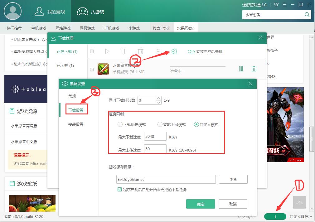Open the 切水果又来袭 news link

(30, 39)
